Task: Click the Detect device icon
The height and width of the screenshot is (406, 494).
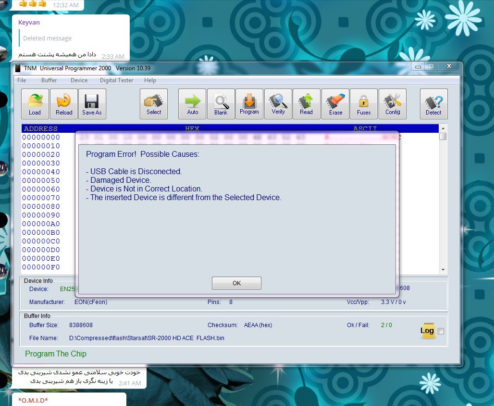Action: [x=434, y=104]
